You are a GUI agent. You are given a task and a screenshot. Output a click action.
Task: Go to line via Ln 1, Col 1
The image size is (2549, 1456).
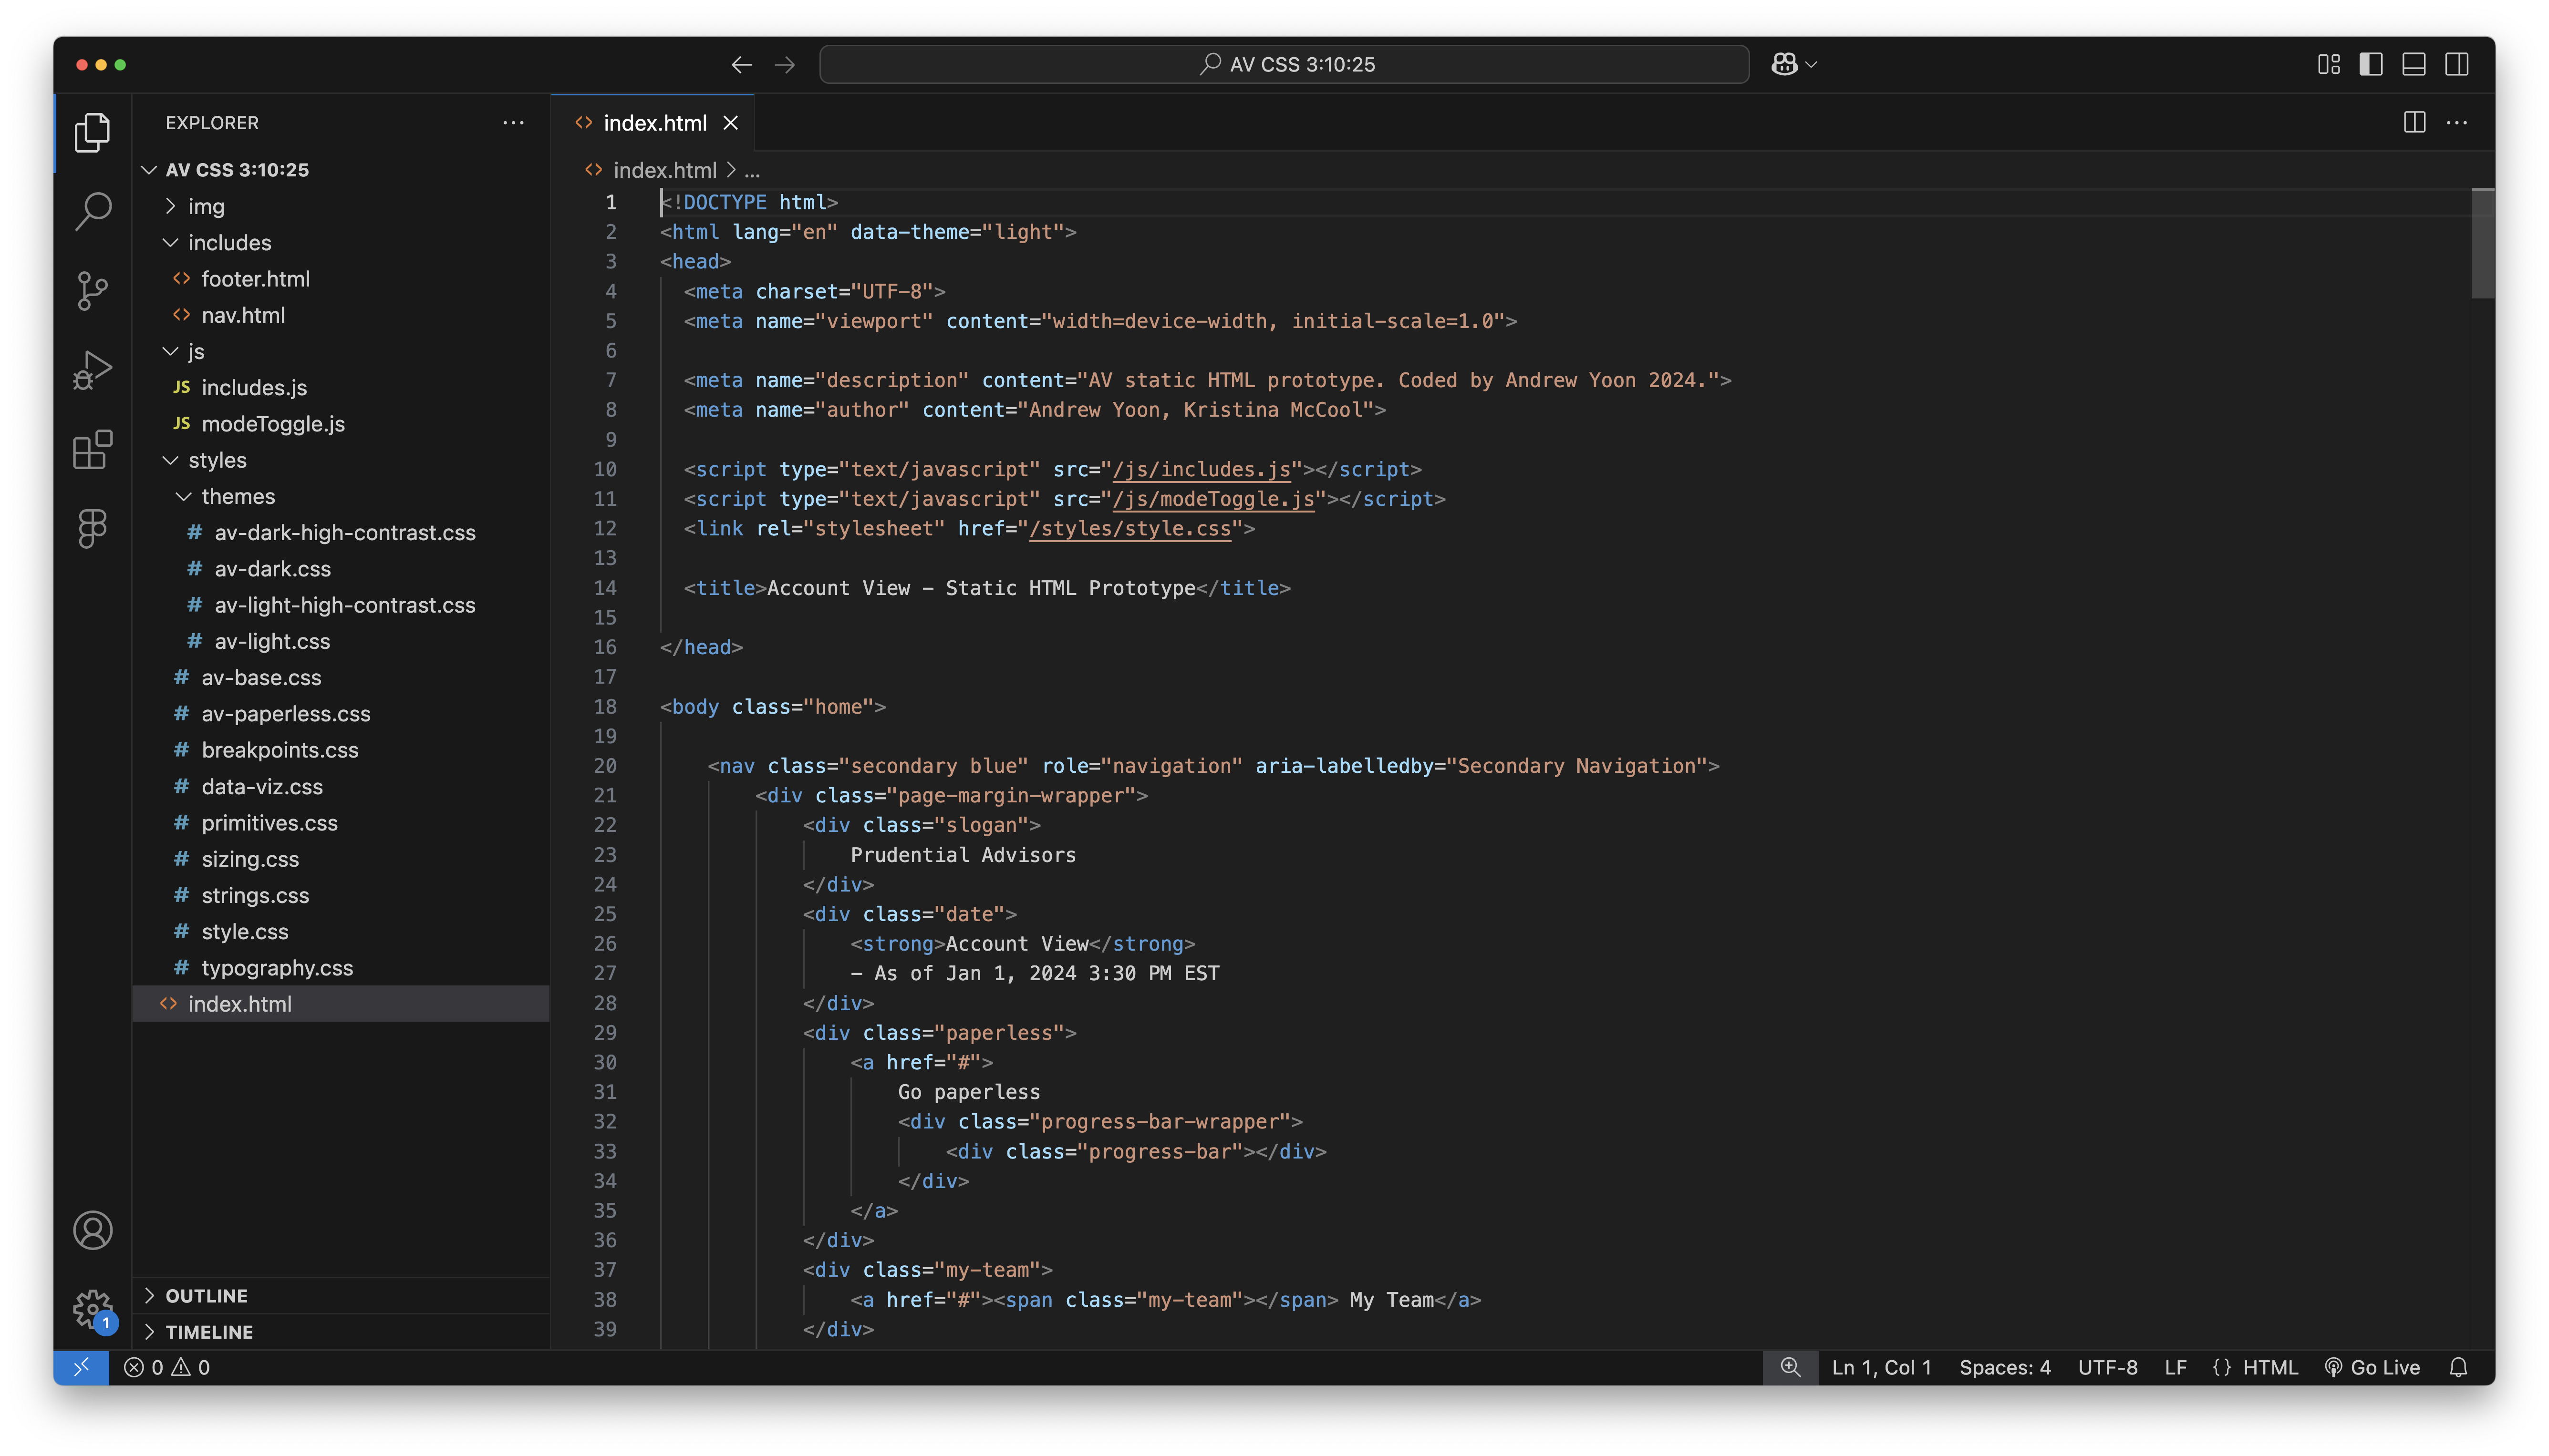click(x=1881, y=1367)
